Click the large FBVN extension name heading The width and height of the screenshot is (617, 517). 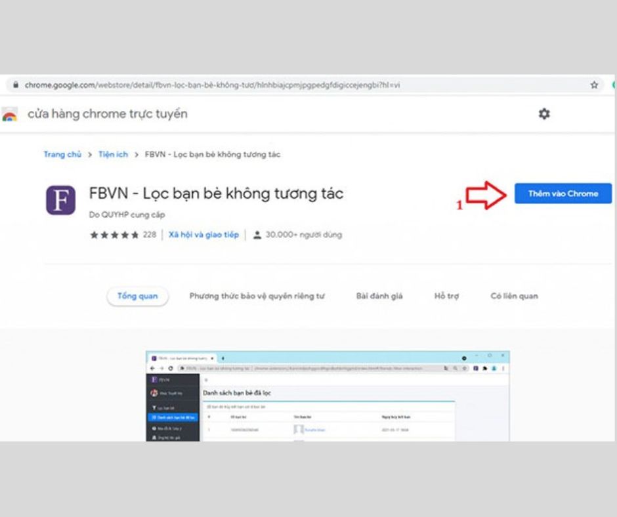tap(217, 194)
